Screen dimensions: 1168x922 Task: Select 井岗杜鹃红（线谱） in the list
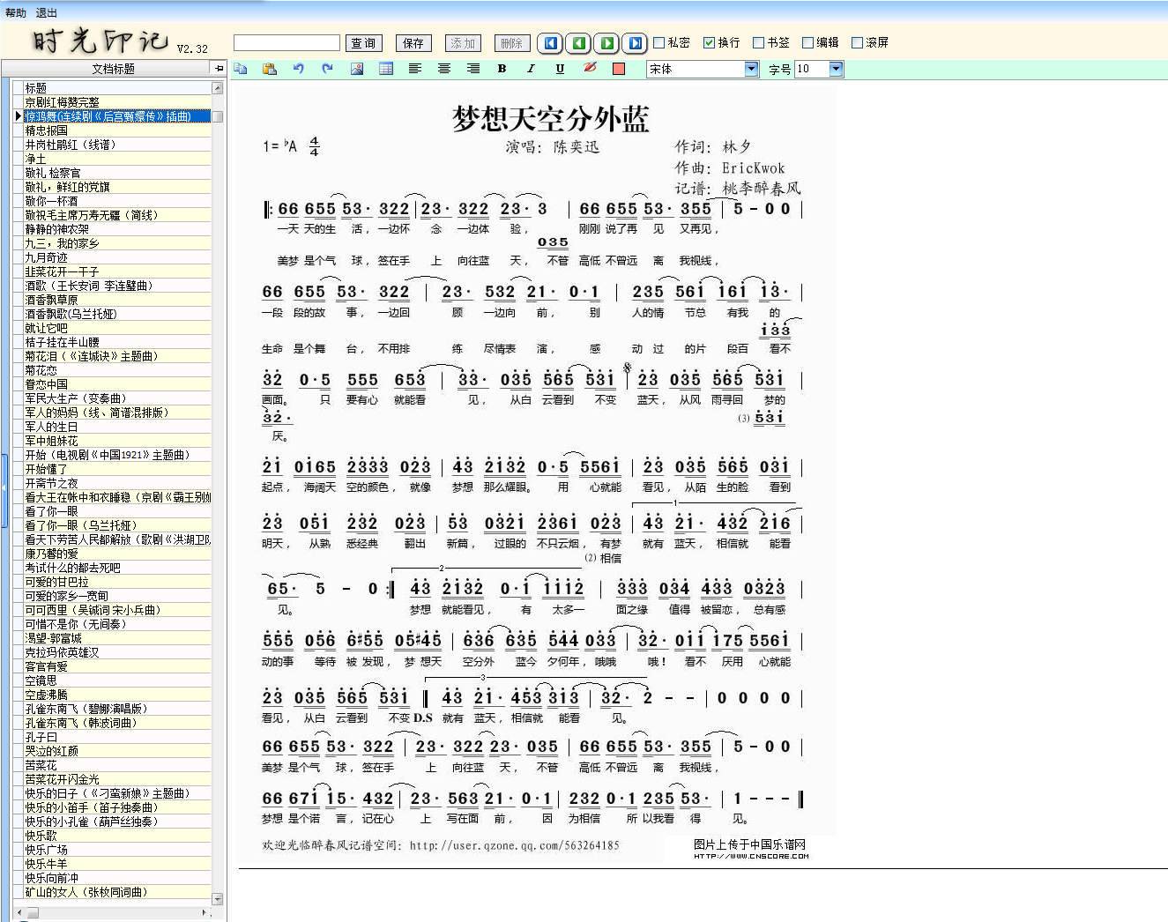coord(116,145)
